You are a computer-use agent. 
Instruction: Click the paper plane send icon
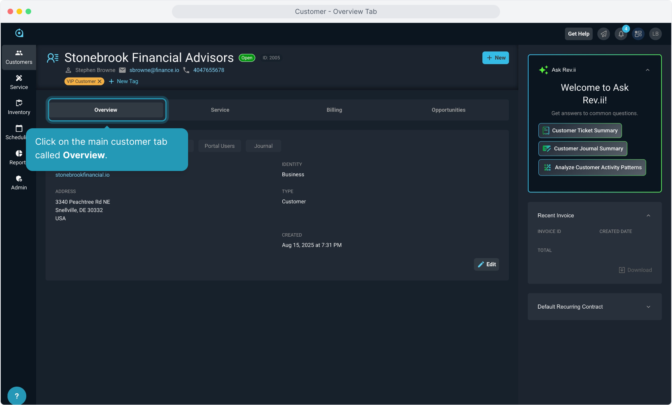(x=604, y=34)
